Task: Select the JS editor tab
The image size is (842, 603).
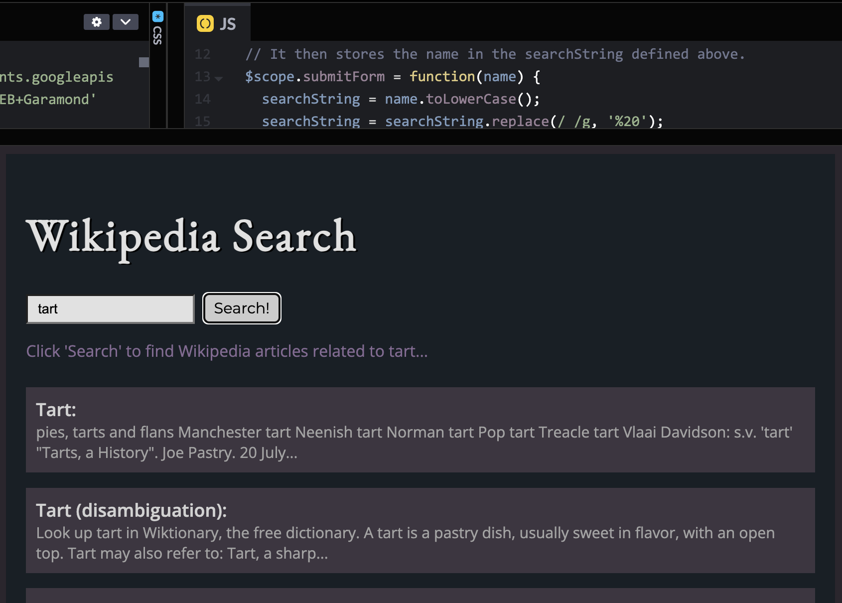Action: (x=217, y=23)
